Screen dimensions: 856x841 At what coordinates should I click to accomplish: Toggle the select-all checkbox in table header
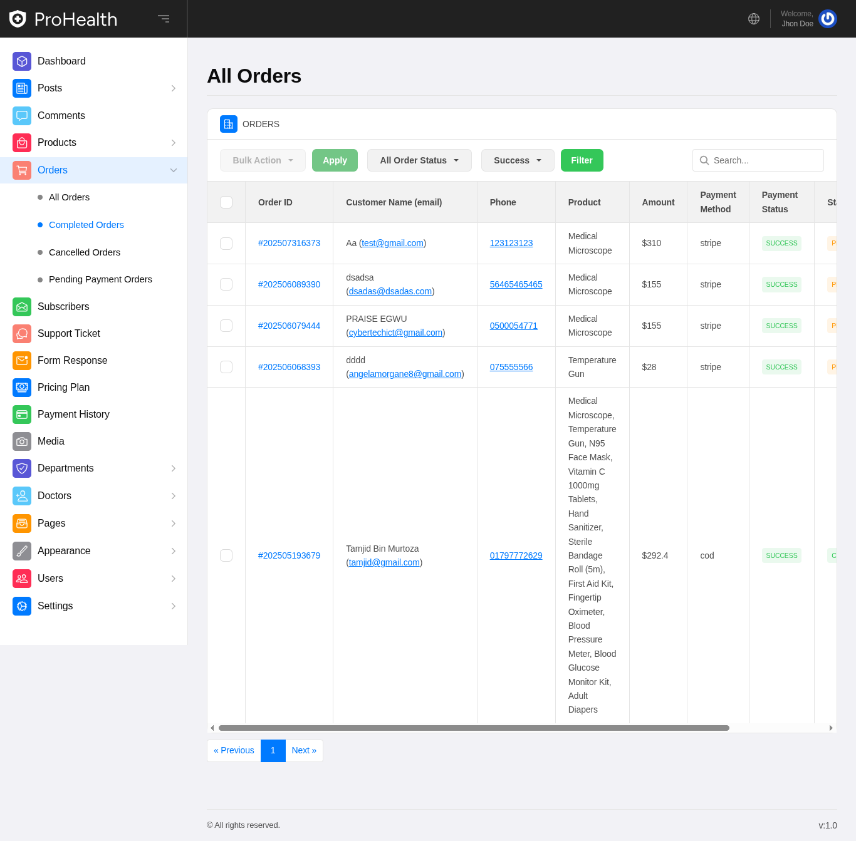226,202
